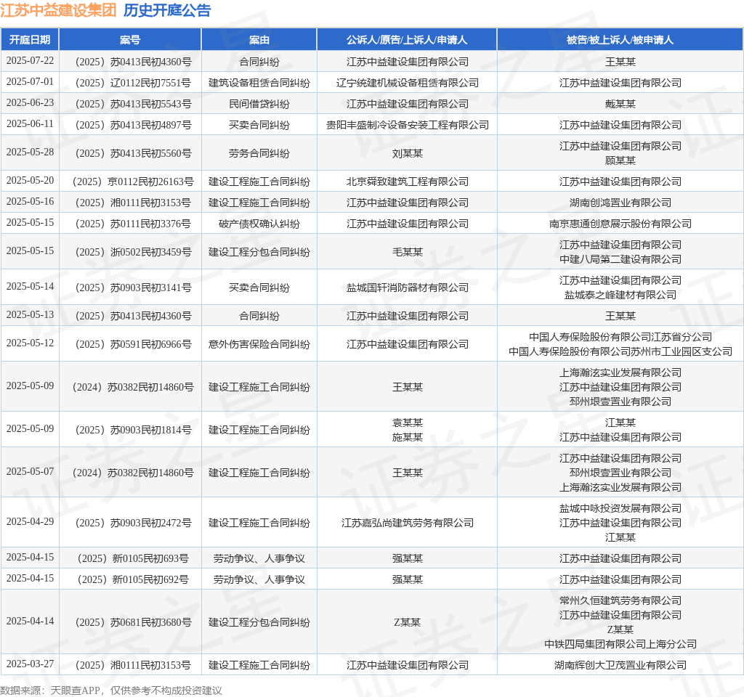This screenshot has width=744, height=697.
Task: Click the date 2025-04-29
Action: point(30,521)
